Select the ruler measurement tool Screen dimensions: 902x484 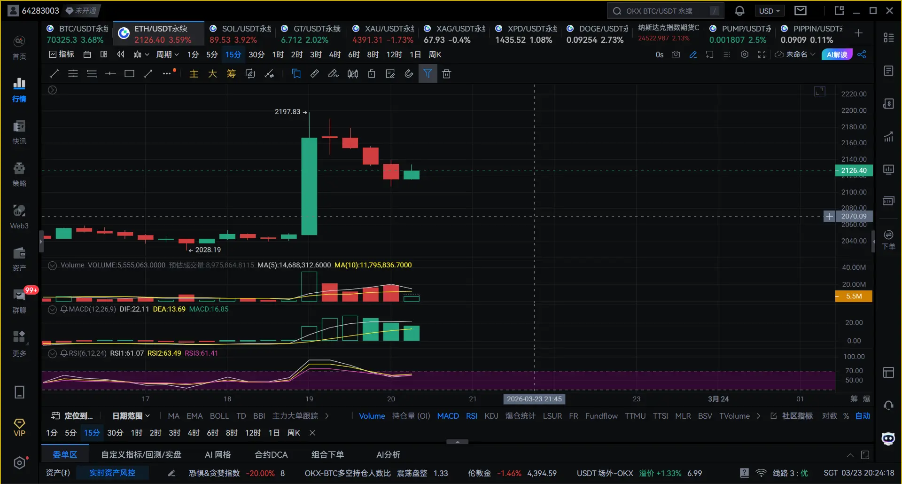(x=315, y=74)
